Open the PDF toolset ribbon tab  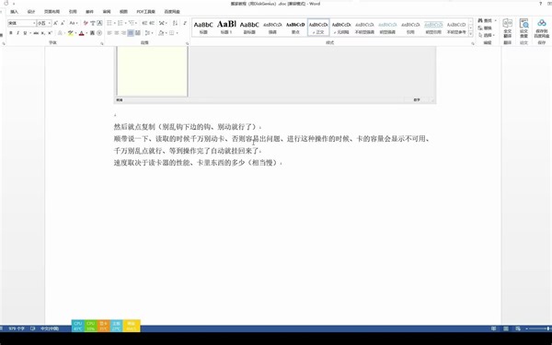(x=145, y=12)
